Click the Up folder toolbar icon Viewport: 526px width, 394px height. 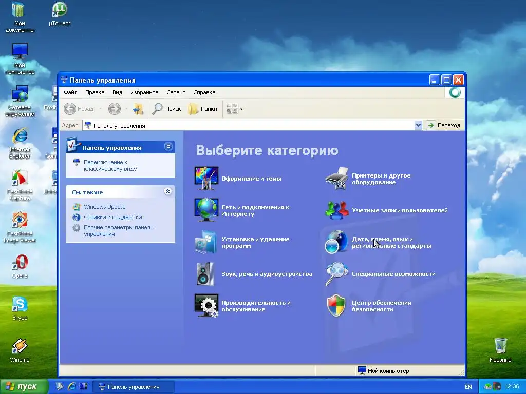pyautogui.click(x=138, y=109)
